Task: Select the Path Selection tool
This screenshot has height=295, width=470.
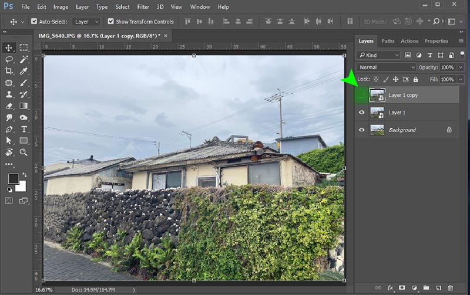Action: point(9,141)
